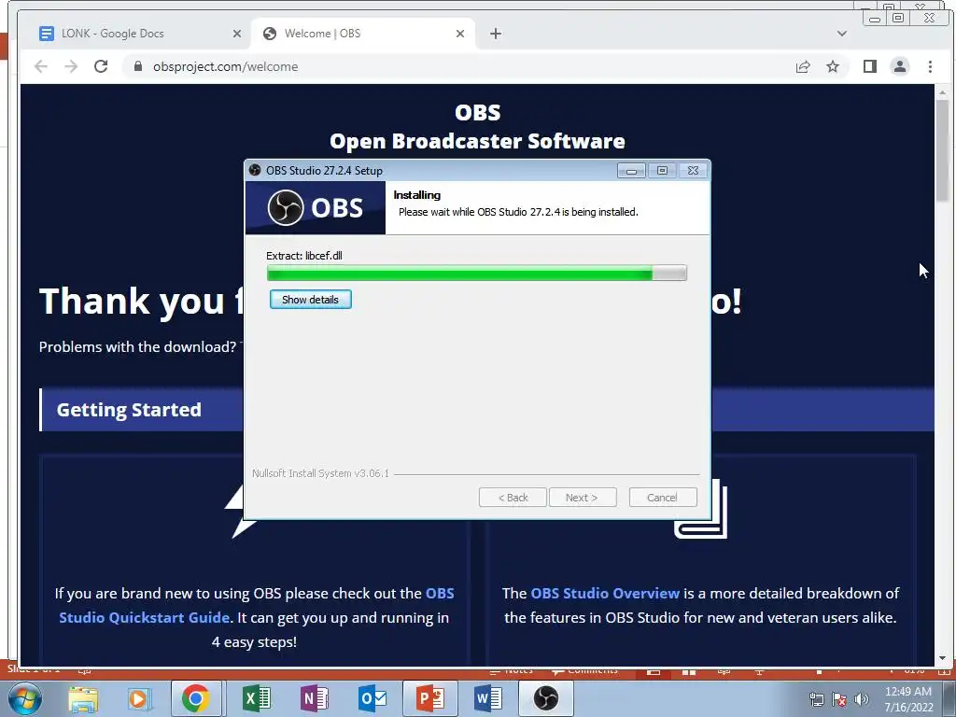
Task: Click the network tray icon
Action: pos(816,699)
